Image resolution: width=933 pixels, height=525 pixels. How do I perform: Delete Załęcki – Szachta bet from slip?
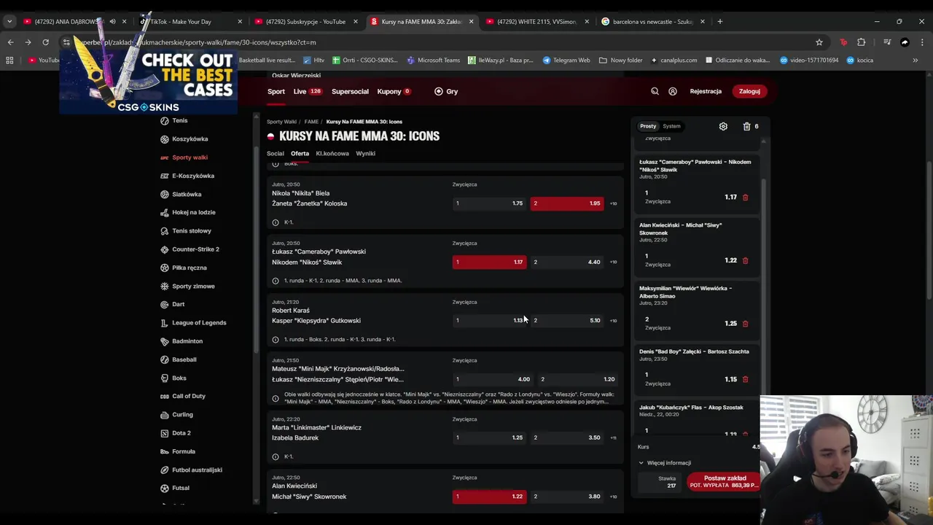point(745,379)
